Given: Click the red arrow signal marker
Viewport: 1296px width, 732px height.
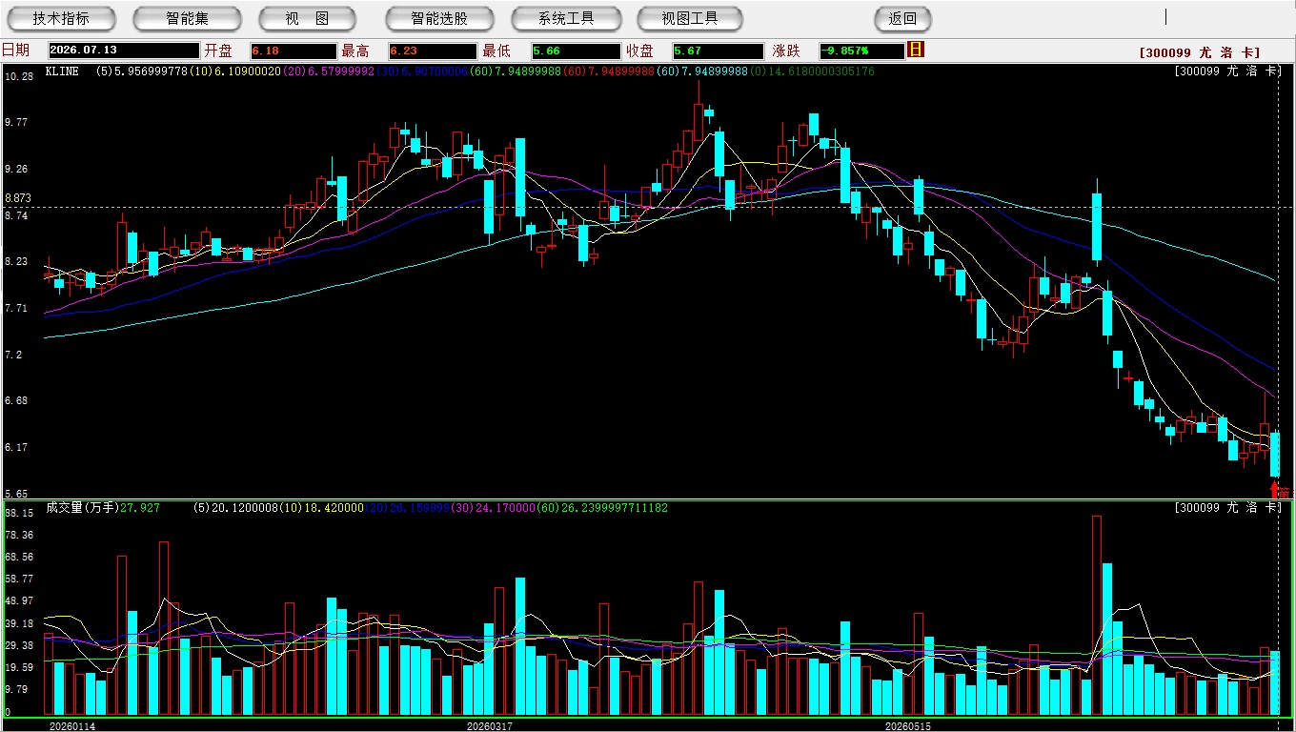Looking at the screenshot, I should coord(1275,490).
